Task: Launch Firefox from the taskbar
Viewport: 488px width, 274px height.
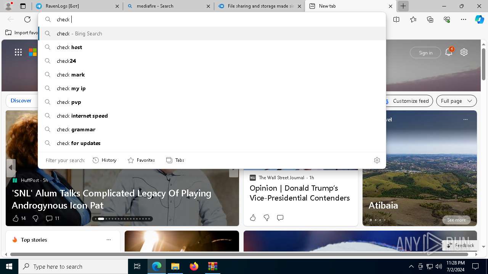Action: pos(194,266)
